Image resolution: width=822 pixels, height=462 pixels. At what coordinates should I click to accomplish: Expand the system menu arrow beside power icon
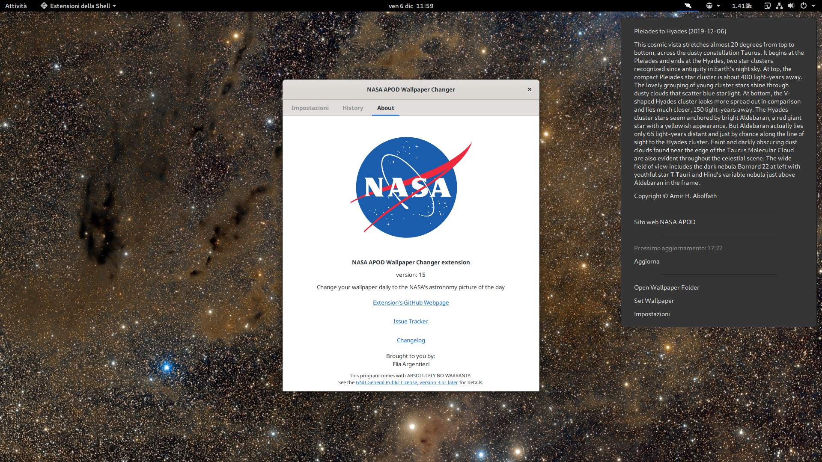[813, 6]
